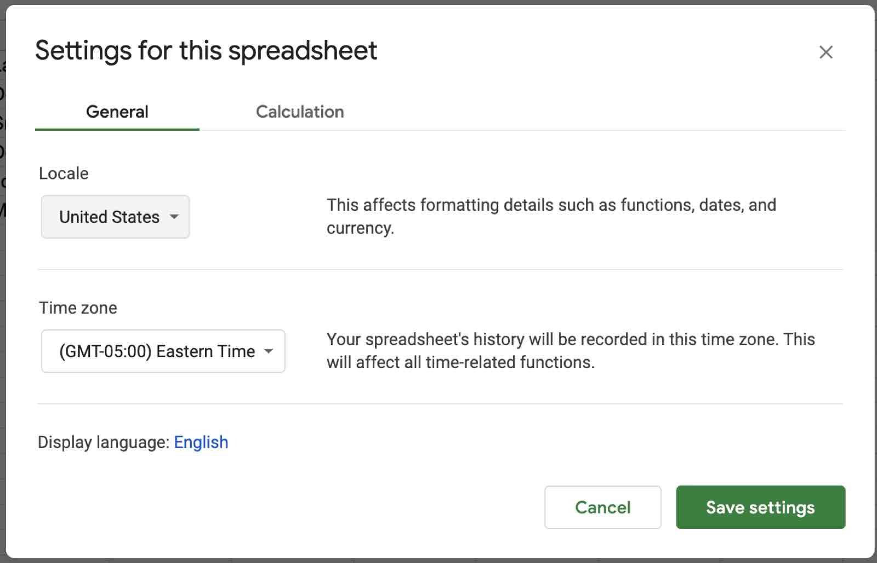The height and width of the screenshot is (563, 877).
Task: Change display language via English link
Action: click(x=201, y=442)
